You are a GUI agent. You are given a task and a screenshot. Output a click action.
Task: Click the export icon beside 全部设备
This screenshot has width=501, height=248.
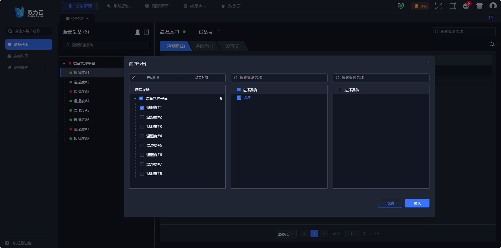146,32
